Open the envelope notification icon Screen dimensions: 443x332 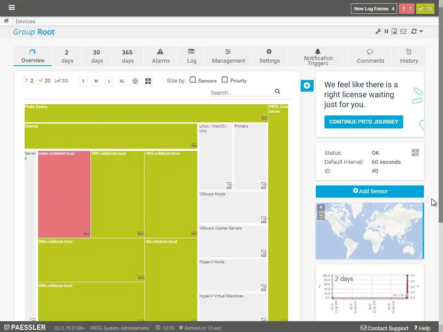pos(404,31)
